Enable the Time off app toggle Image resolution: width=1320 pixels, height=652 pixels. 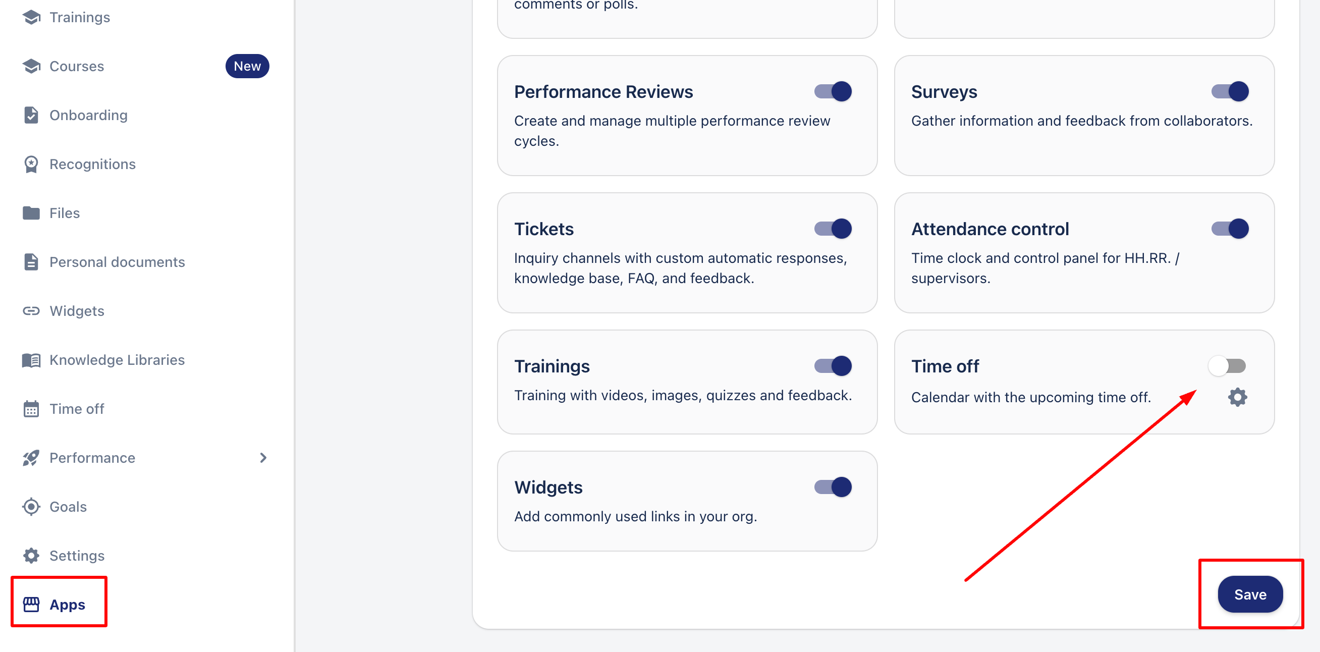click(x=1227, y=366)
